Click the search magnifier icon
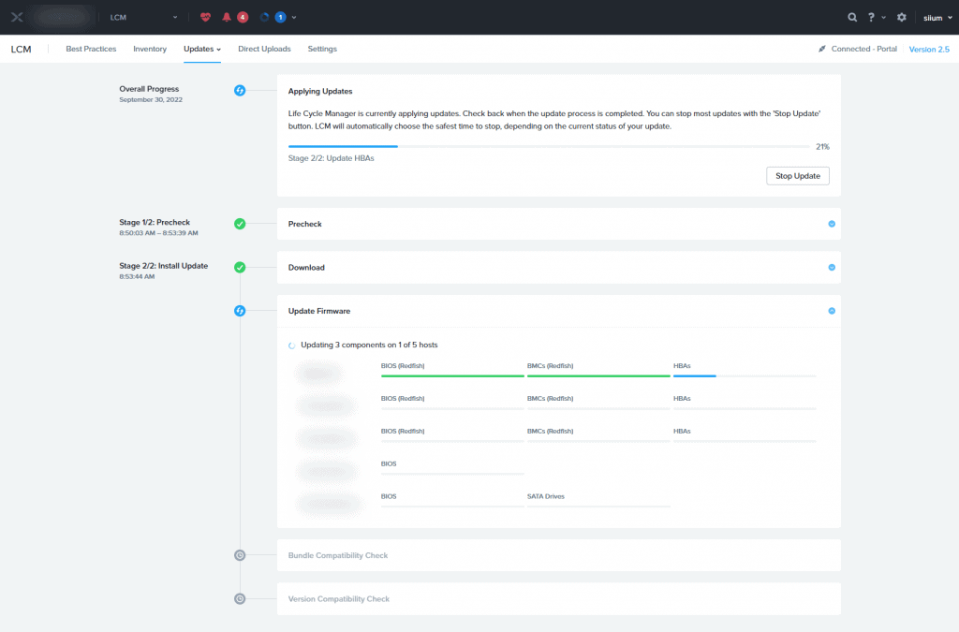 point(851,17)
